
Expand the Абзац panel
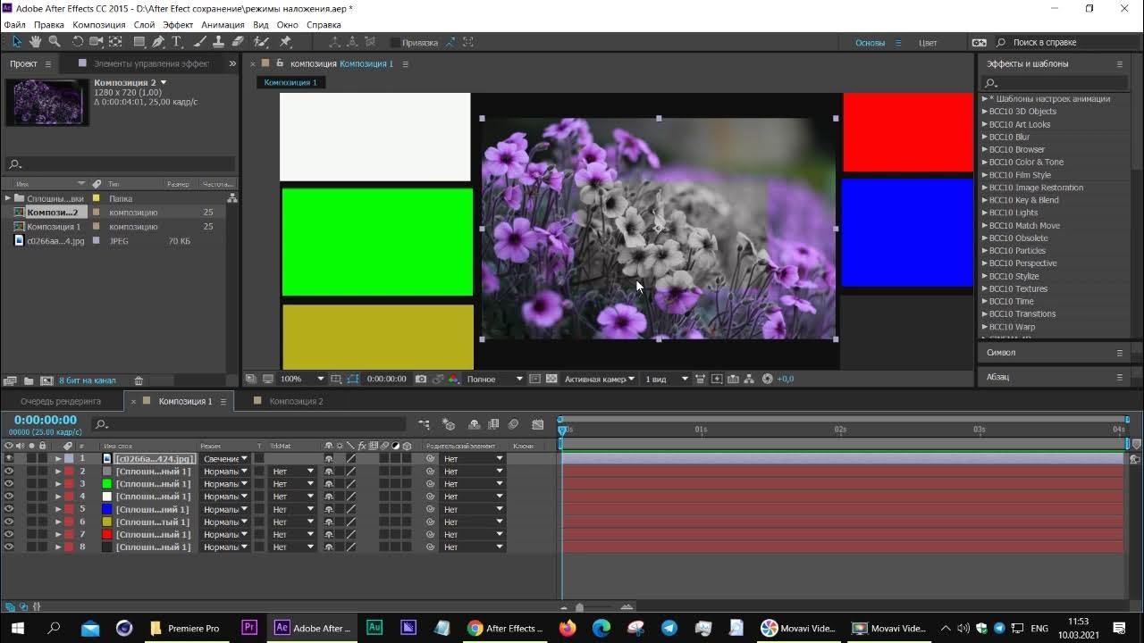(x=997, y=377)
